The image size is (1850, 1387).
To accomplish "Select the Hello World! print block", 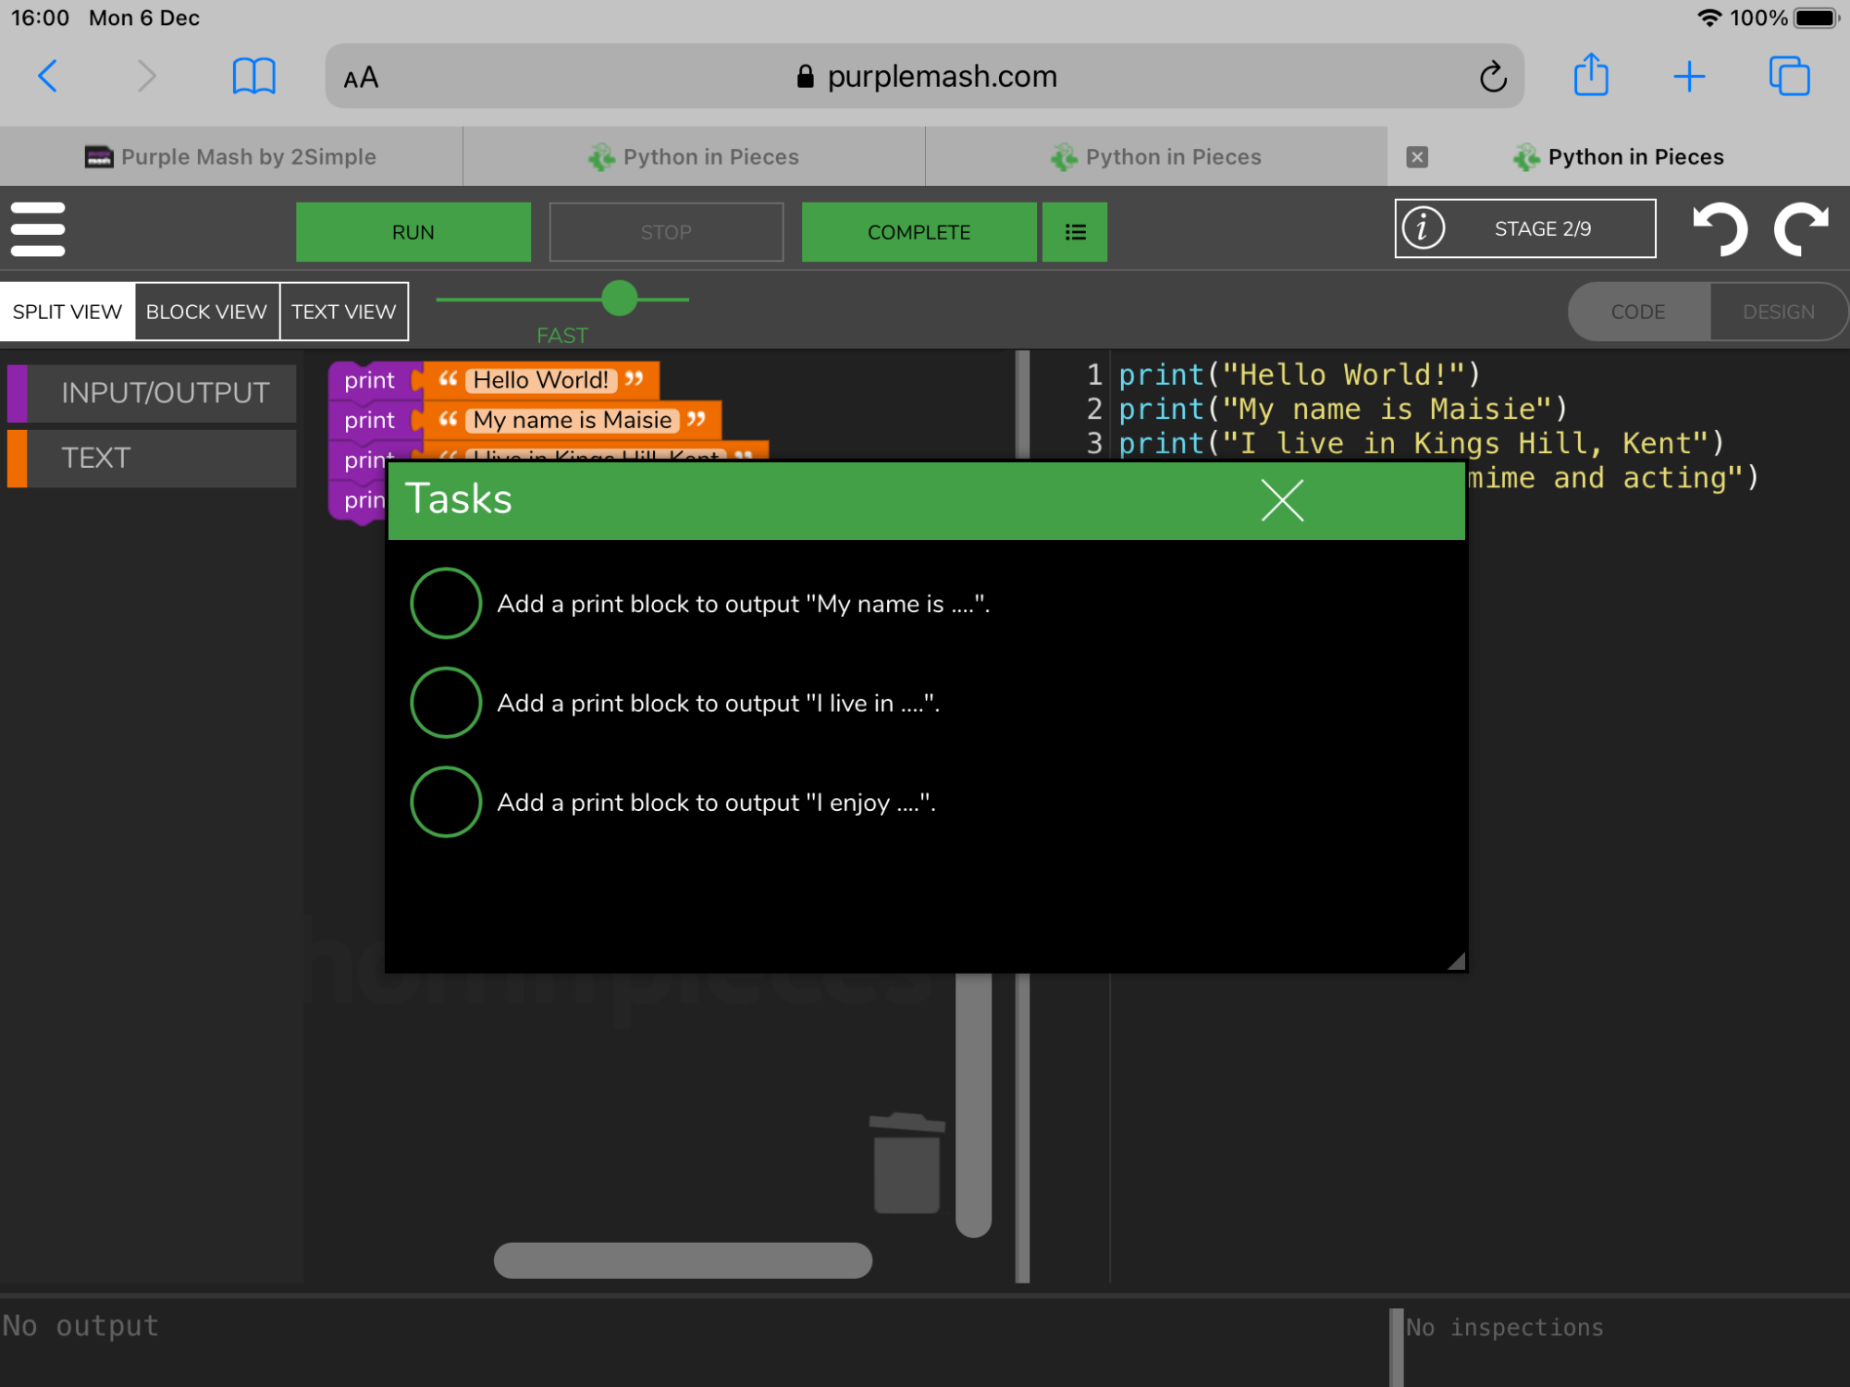I will pyautogui.click(x=370, y=380).
